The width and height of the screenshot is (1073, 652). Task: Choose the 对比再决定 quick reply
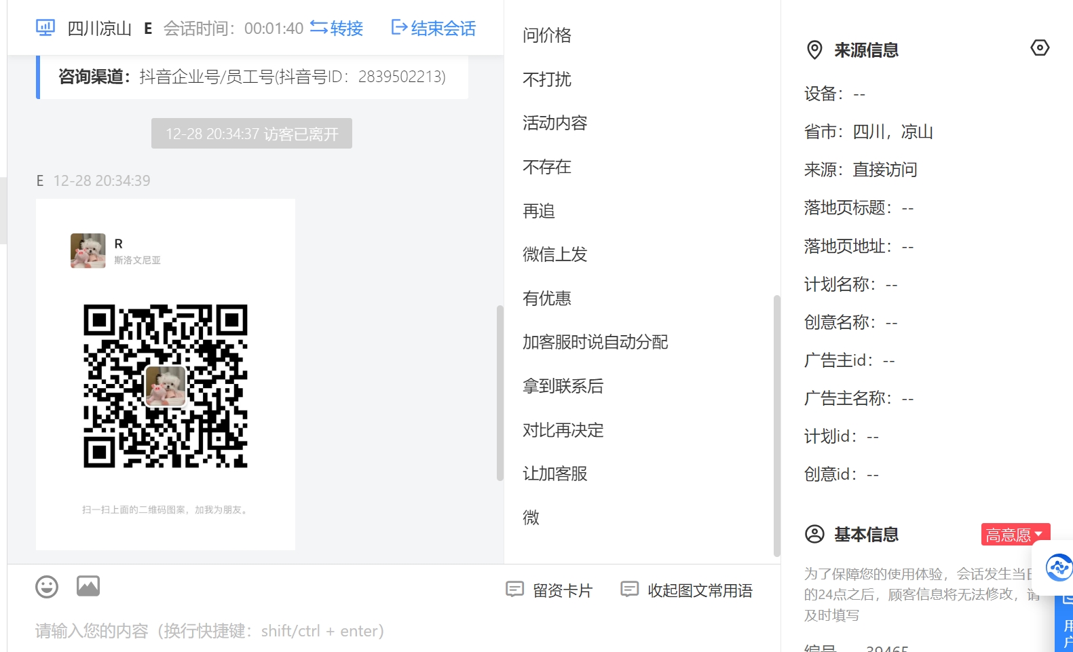click(563, 430)
